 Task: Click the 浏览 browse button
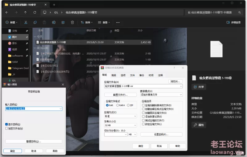pyautogui.click(x=175, y=81)
